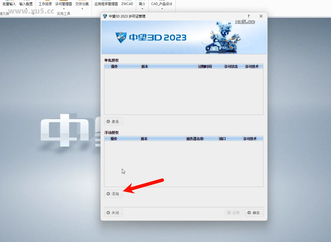Open 许可管理器 in the ribbon
Viewport: 331px width, 242px height.
click(64, 4)
